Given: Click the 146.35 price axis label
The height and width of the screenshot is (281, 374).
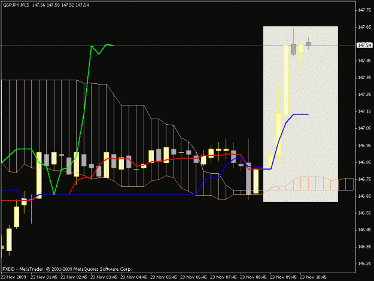Looking at the screenshot, I should [364, 247].
